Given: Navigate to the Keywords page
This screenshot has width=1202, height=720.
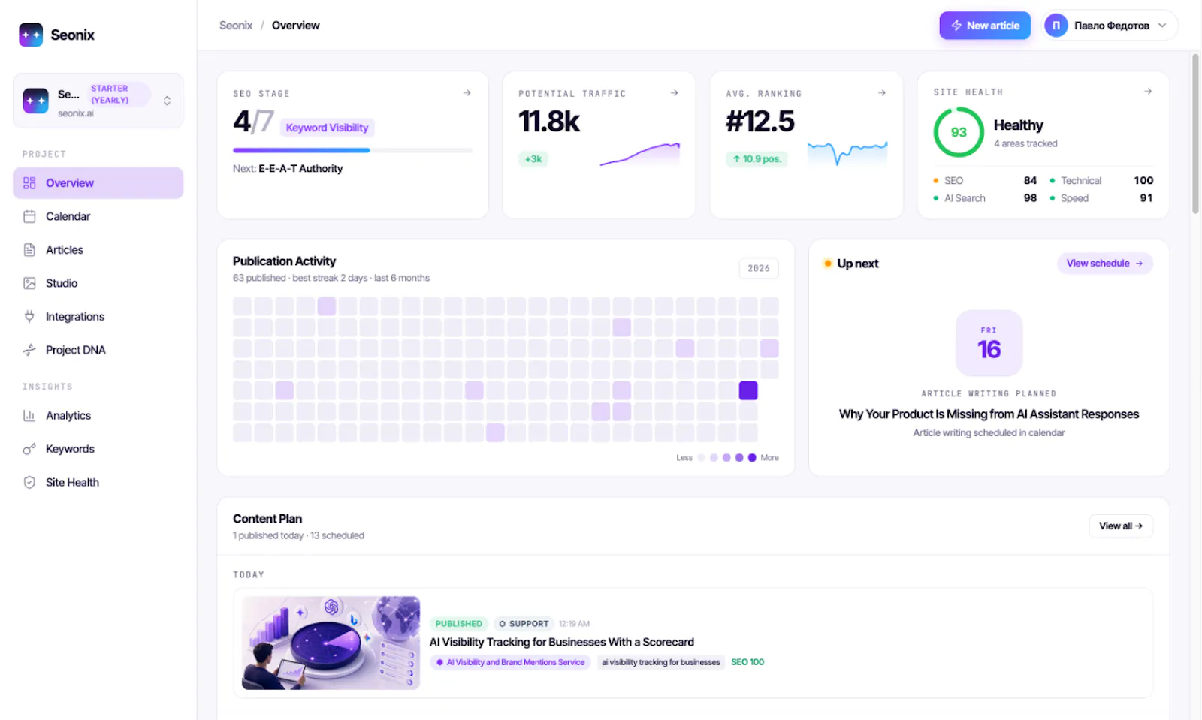Looking at the screenshot, I should click(98, 449).
